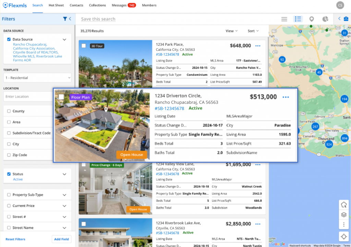351x247 pixels.
Task: Open the Template dropdown showing 1 - Residential
Action: pos(37,78)
